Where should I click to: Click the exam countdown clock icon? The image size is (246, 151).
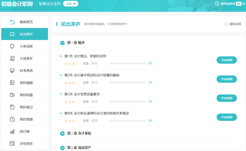coord(217,4)
